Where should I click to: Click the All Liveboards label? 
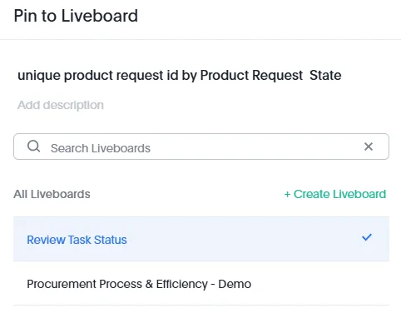tap(52, 194)
